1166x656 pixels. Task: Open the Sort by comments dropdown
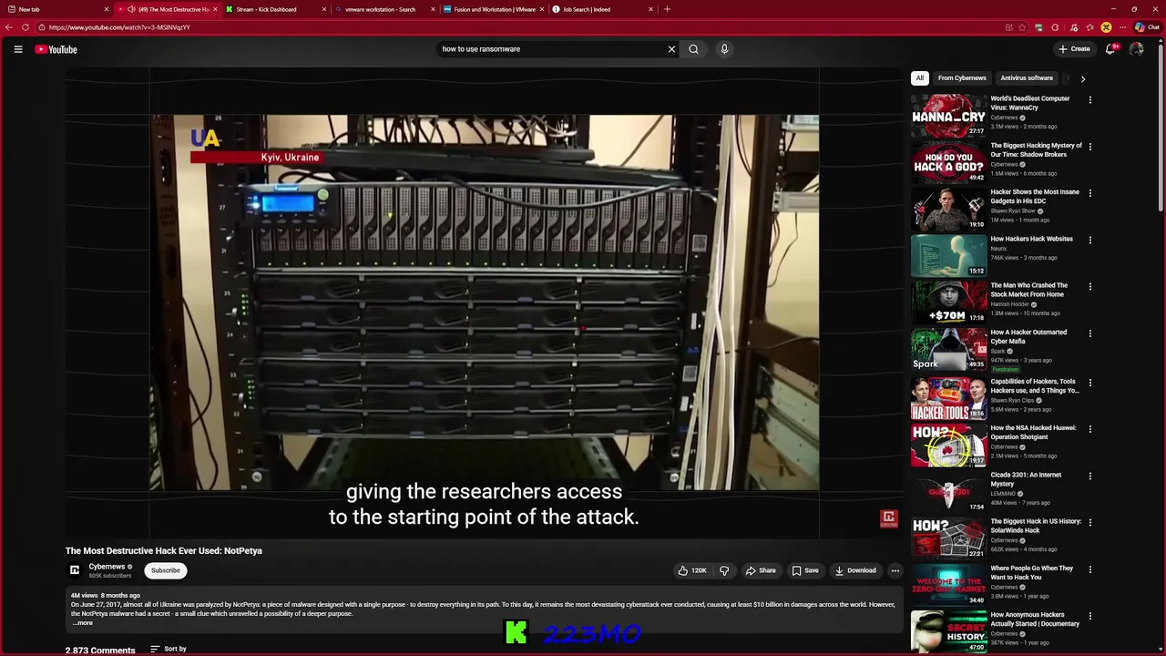click(169, 649)
